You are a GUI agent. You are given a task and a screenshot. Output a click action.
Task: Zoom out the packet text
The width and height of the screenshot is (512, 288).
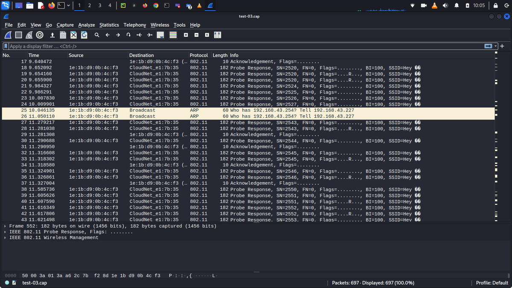[196, 35]
